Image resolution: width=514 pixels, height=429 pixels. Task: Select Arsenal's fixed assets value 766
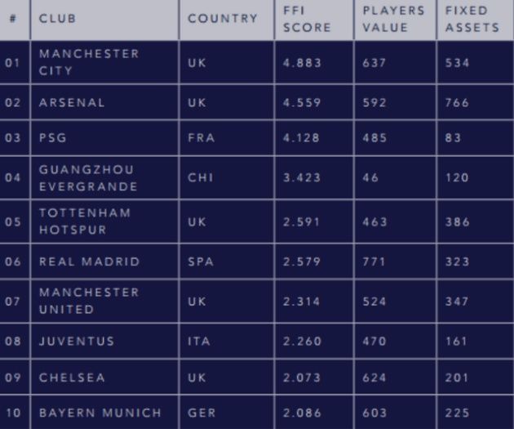456,103
